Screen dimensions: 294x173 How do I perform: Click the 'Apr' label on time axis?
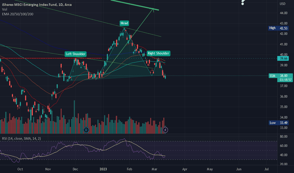pos(185,169)
